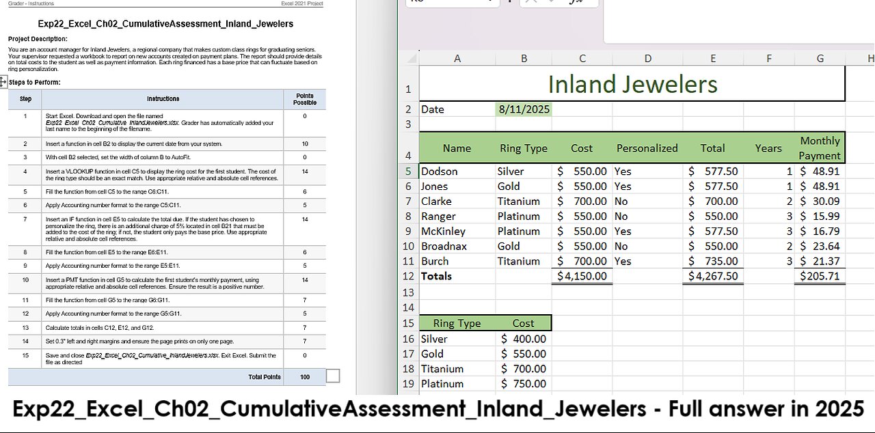
Task: Select Dodson's $550.00 cost cell C5
Action: point(582,171)
